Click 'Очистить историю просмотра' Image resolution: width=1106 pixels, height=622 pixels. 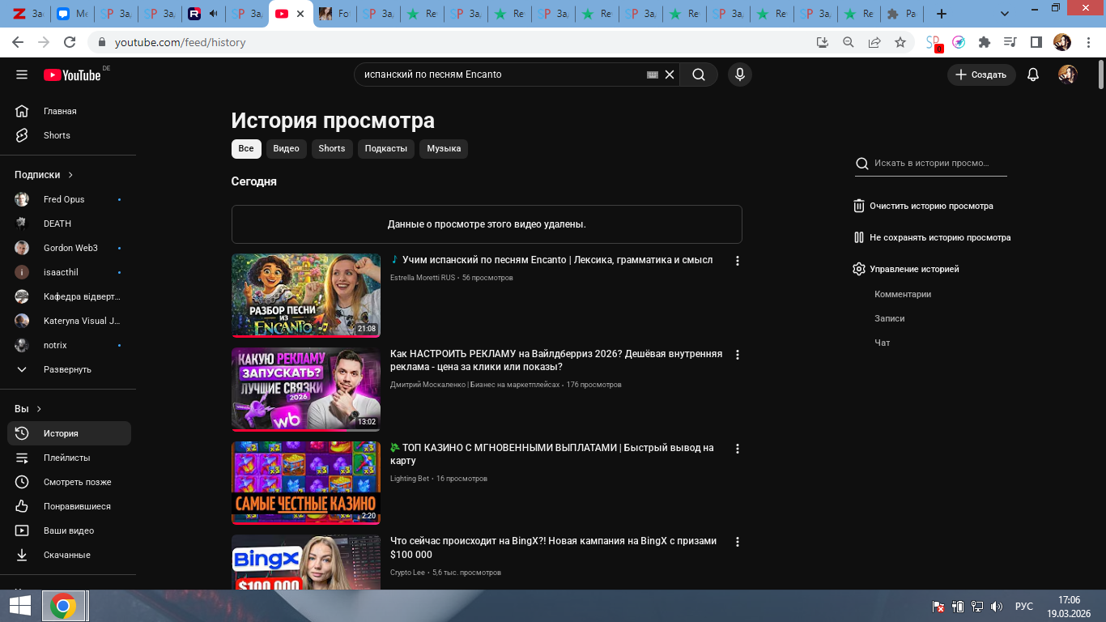tap(923, 206)
